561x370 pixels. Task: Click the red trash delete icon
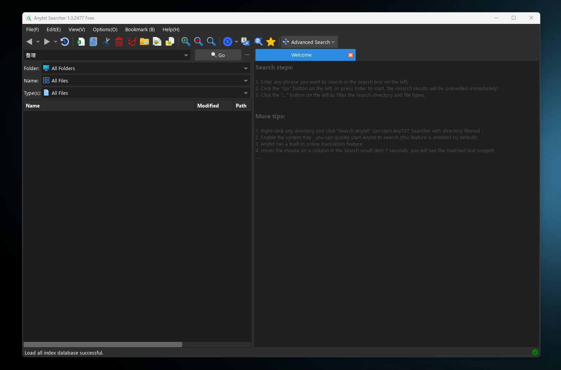[x=119, y=42]
